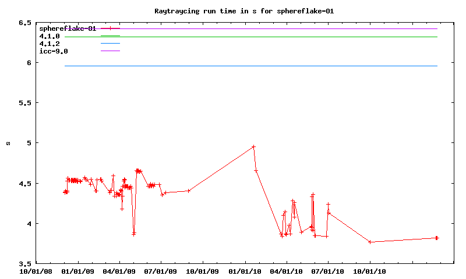The width and height of the screenshot is (466, 279).
Task: Click the 10/01/09 x-axis date label
Action: tap(203, 270)
